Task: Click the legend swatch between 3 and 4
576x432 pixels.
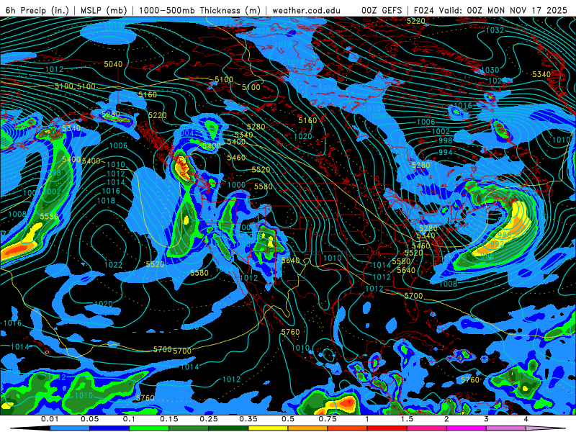Action: click(x=506, y=428)
